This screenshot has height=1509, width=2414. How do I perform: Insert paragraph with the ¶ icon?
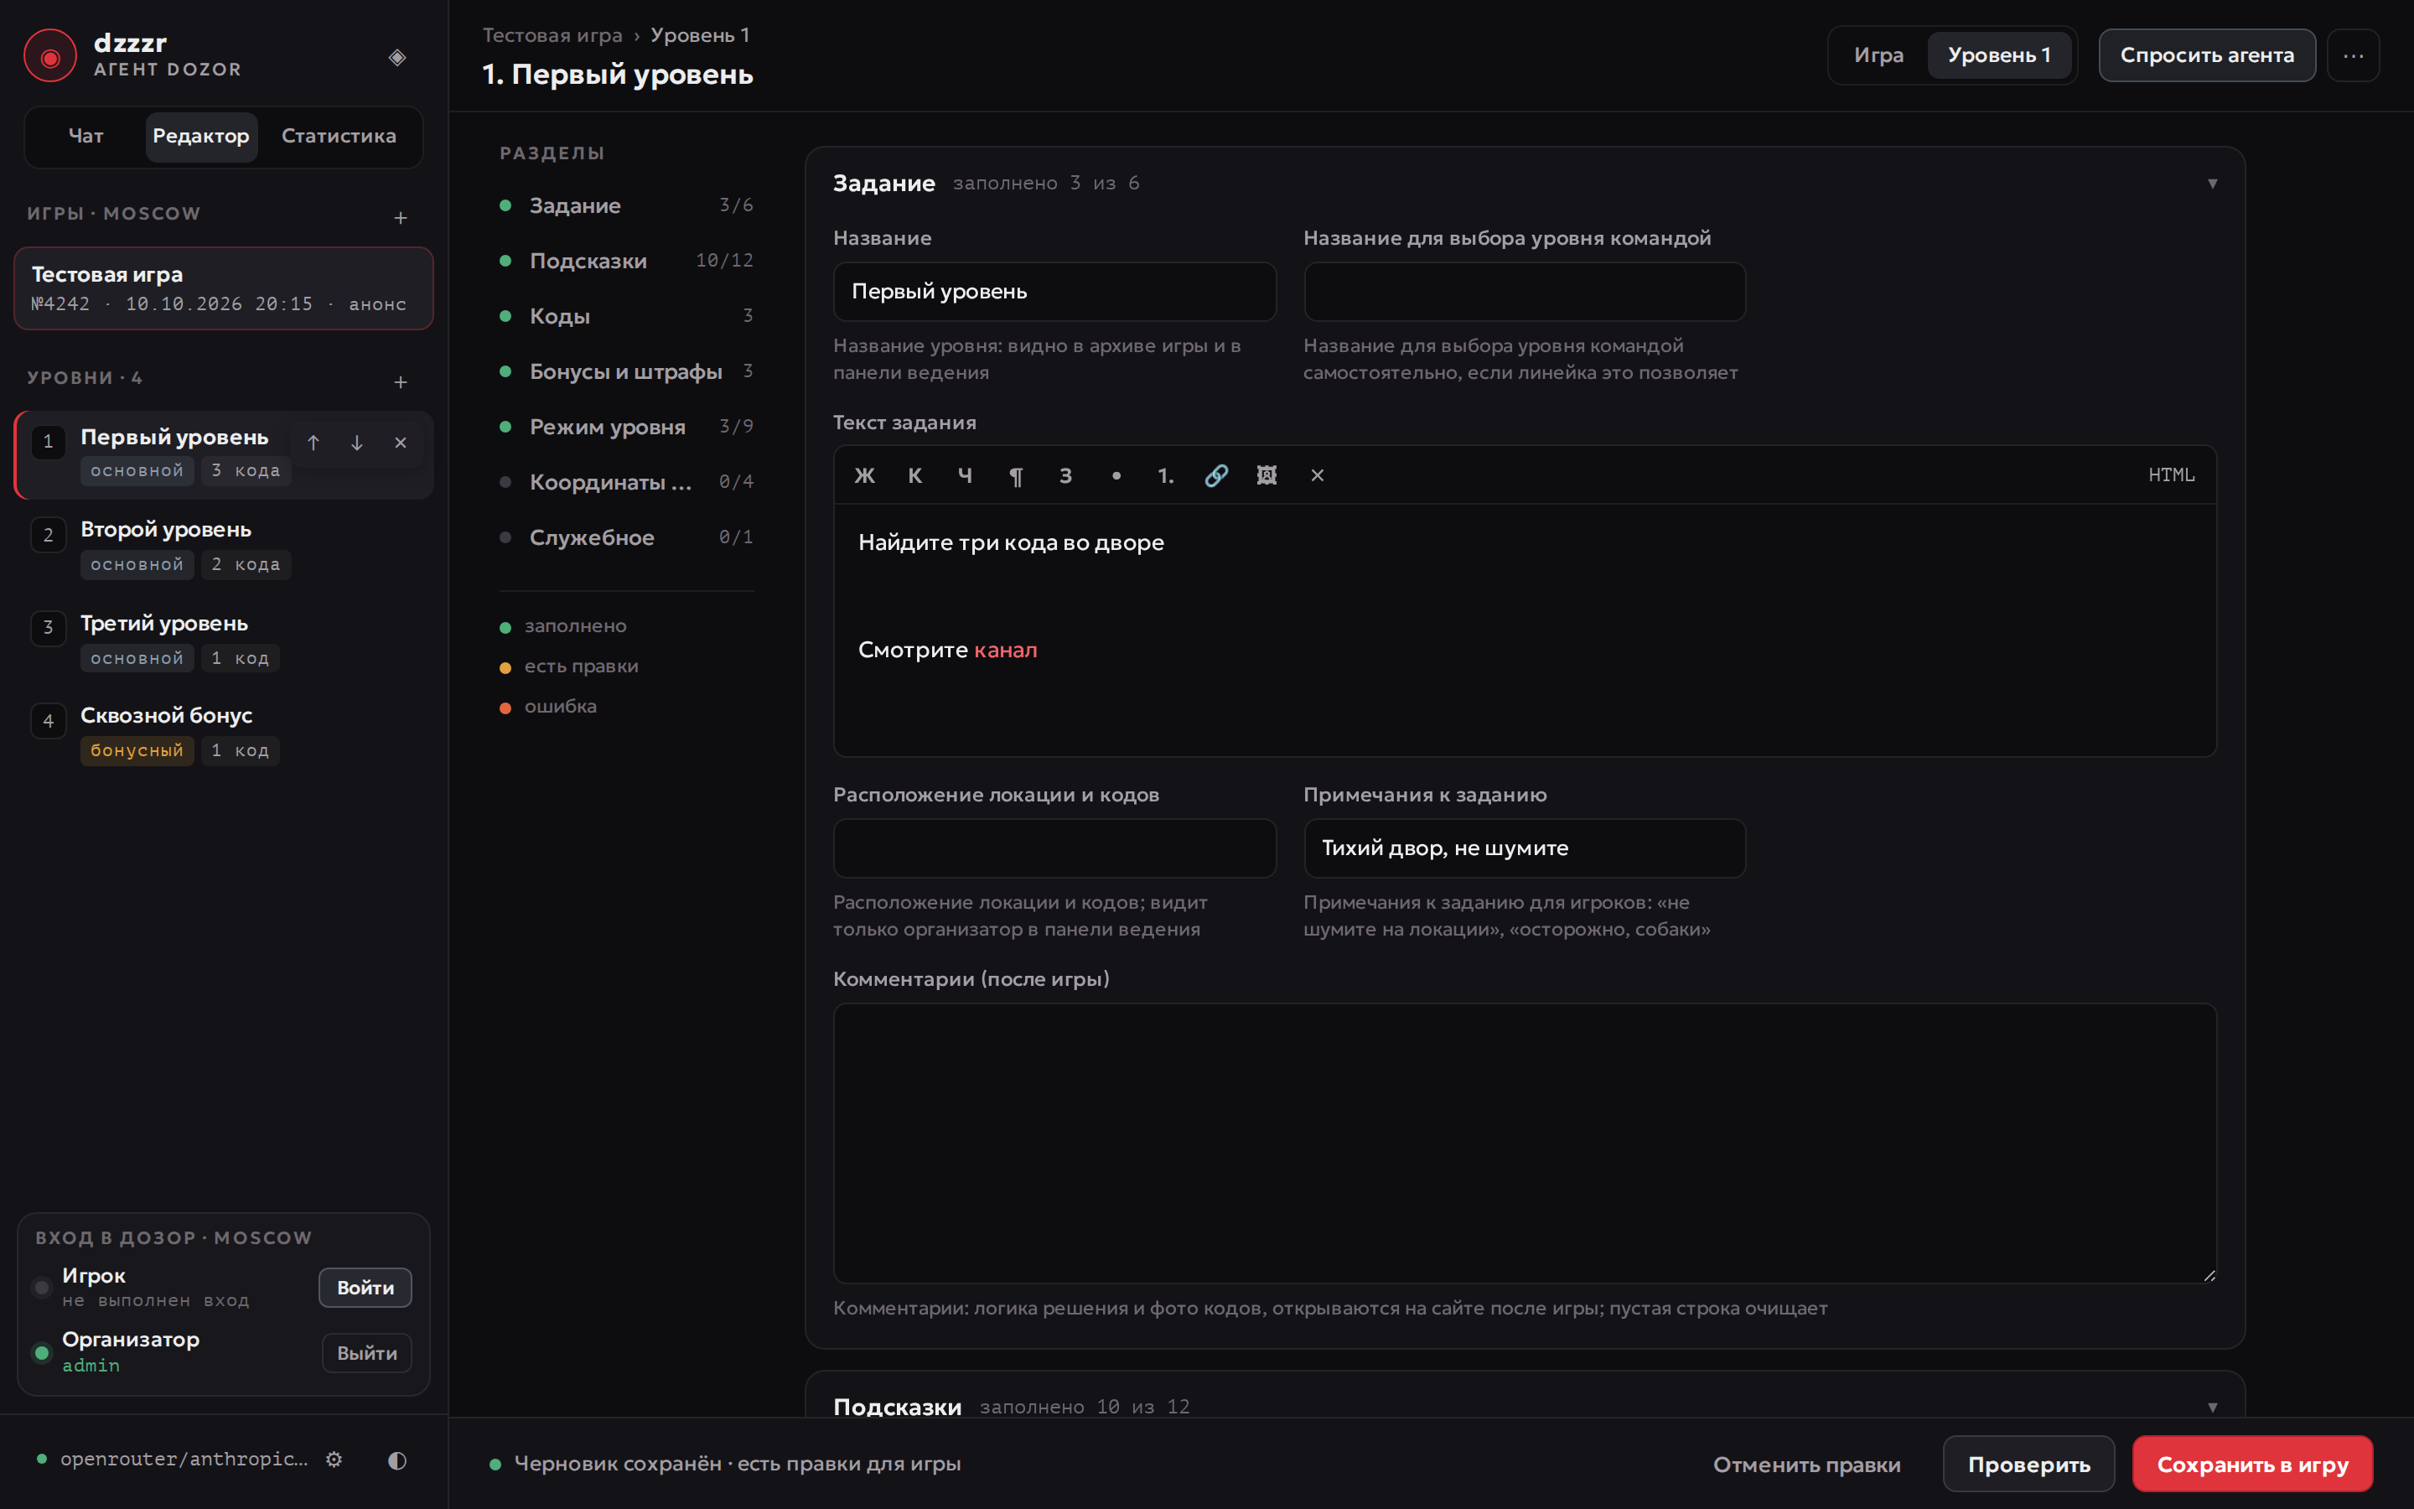(x=1016, y=475)
